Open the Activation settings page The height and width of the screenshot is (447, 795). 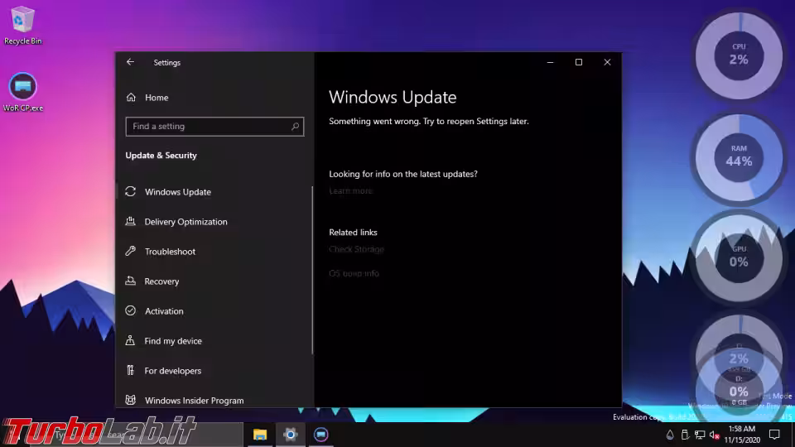coord(164,311)
